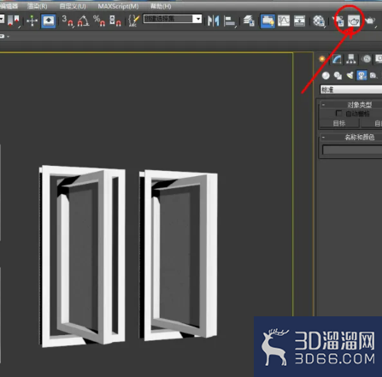Switch to the Modify panel tab
Viewport: 382px width, 377px height.
337,59
